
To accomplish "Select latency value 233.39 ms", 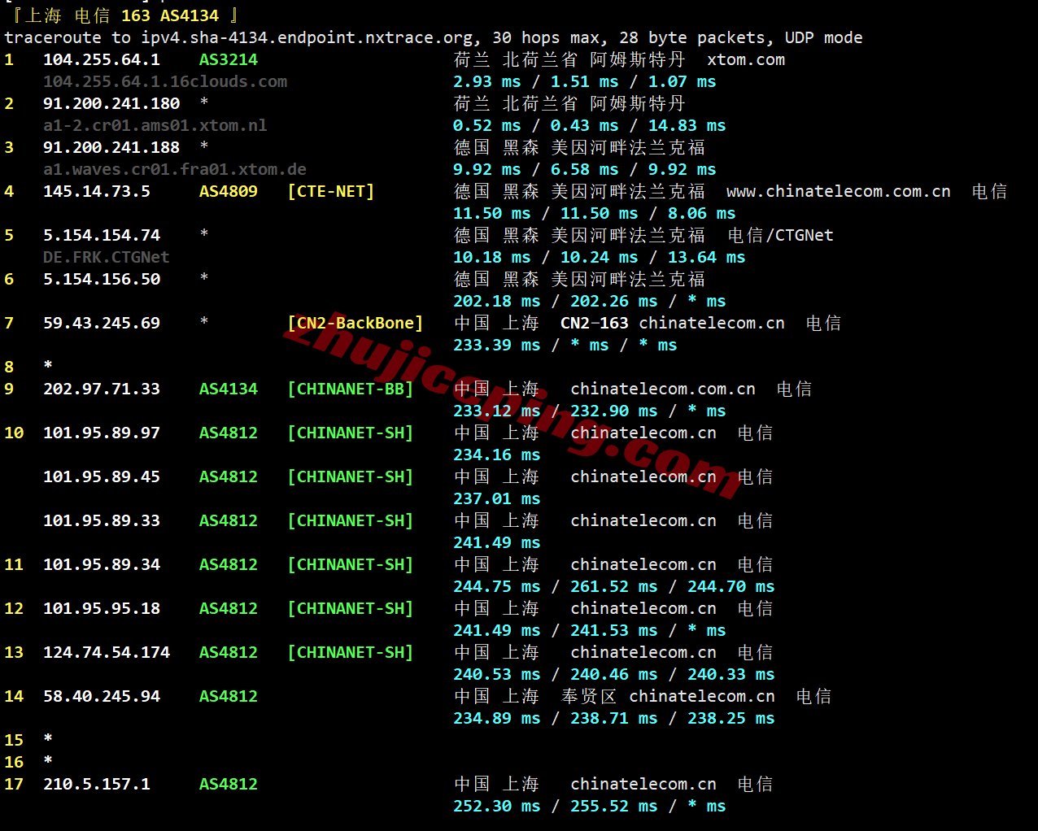I will pos(497,346).
